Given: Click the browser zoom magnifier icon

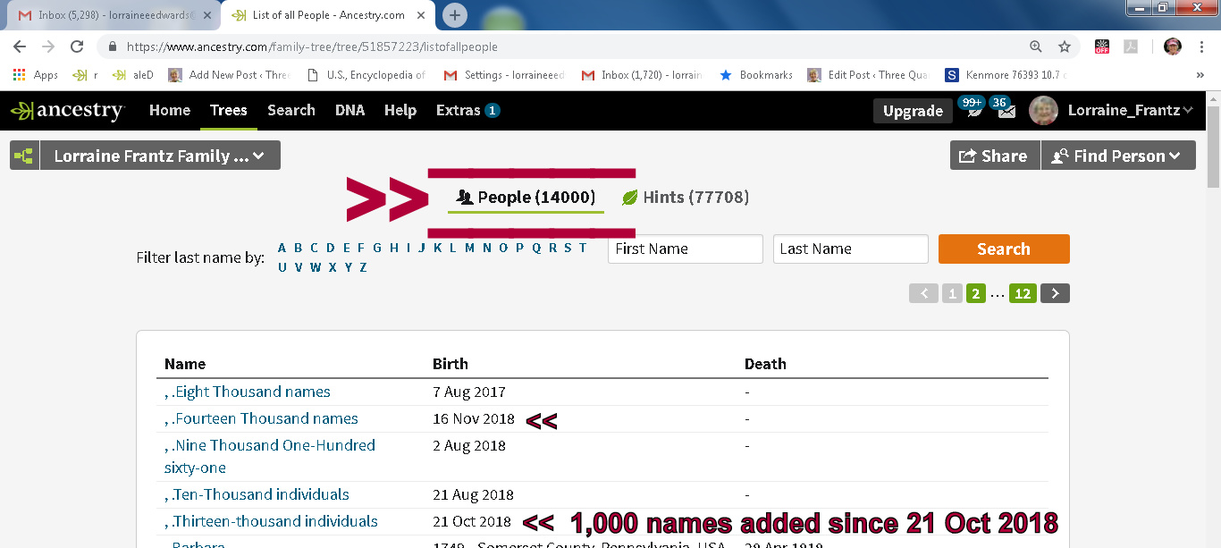Looking at the screenshot, I should point(1035,46).
